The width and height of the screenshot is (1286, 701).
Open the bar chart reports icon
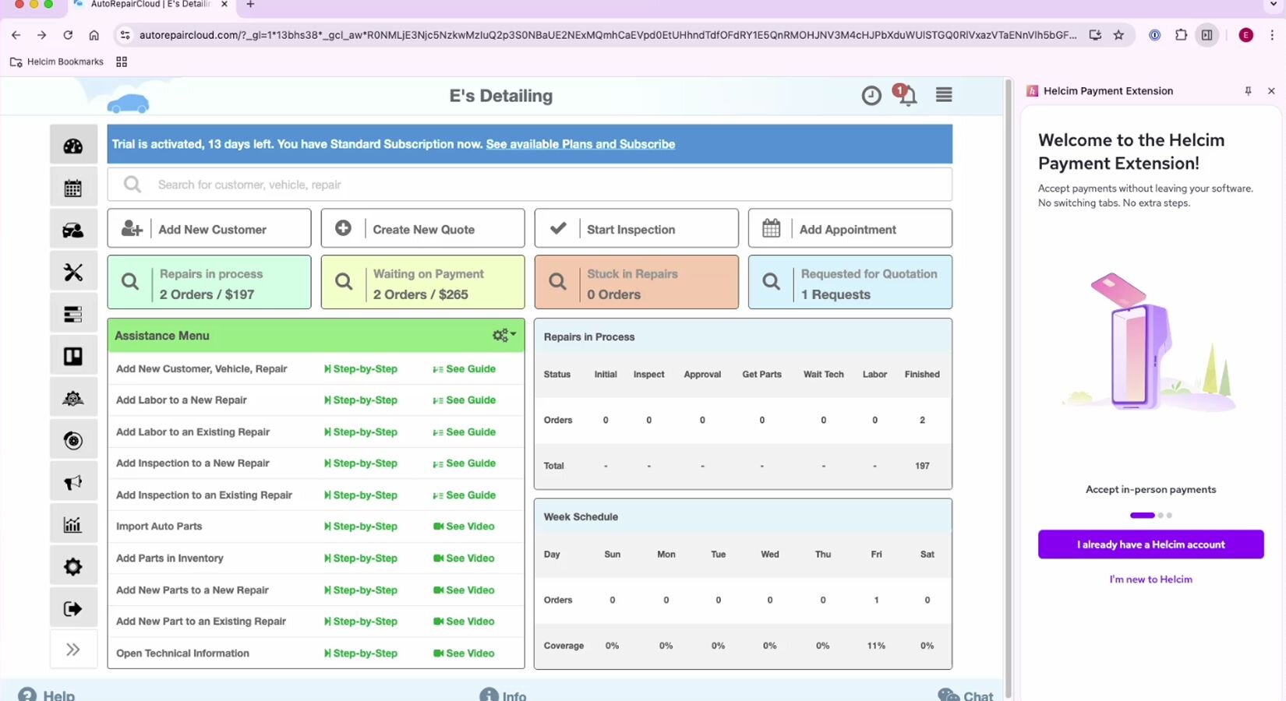(73, 525)
